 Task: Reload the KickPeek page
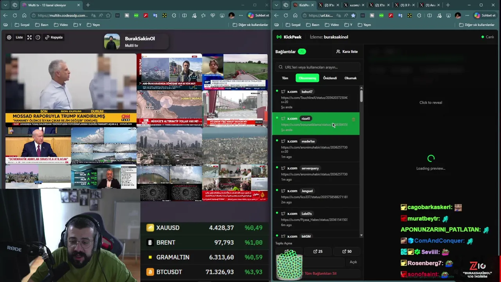click(x=286, y=15)
